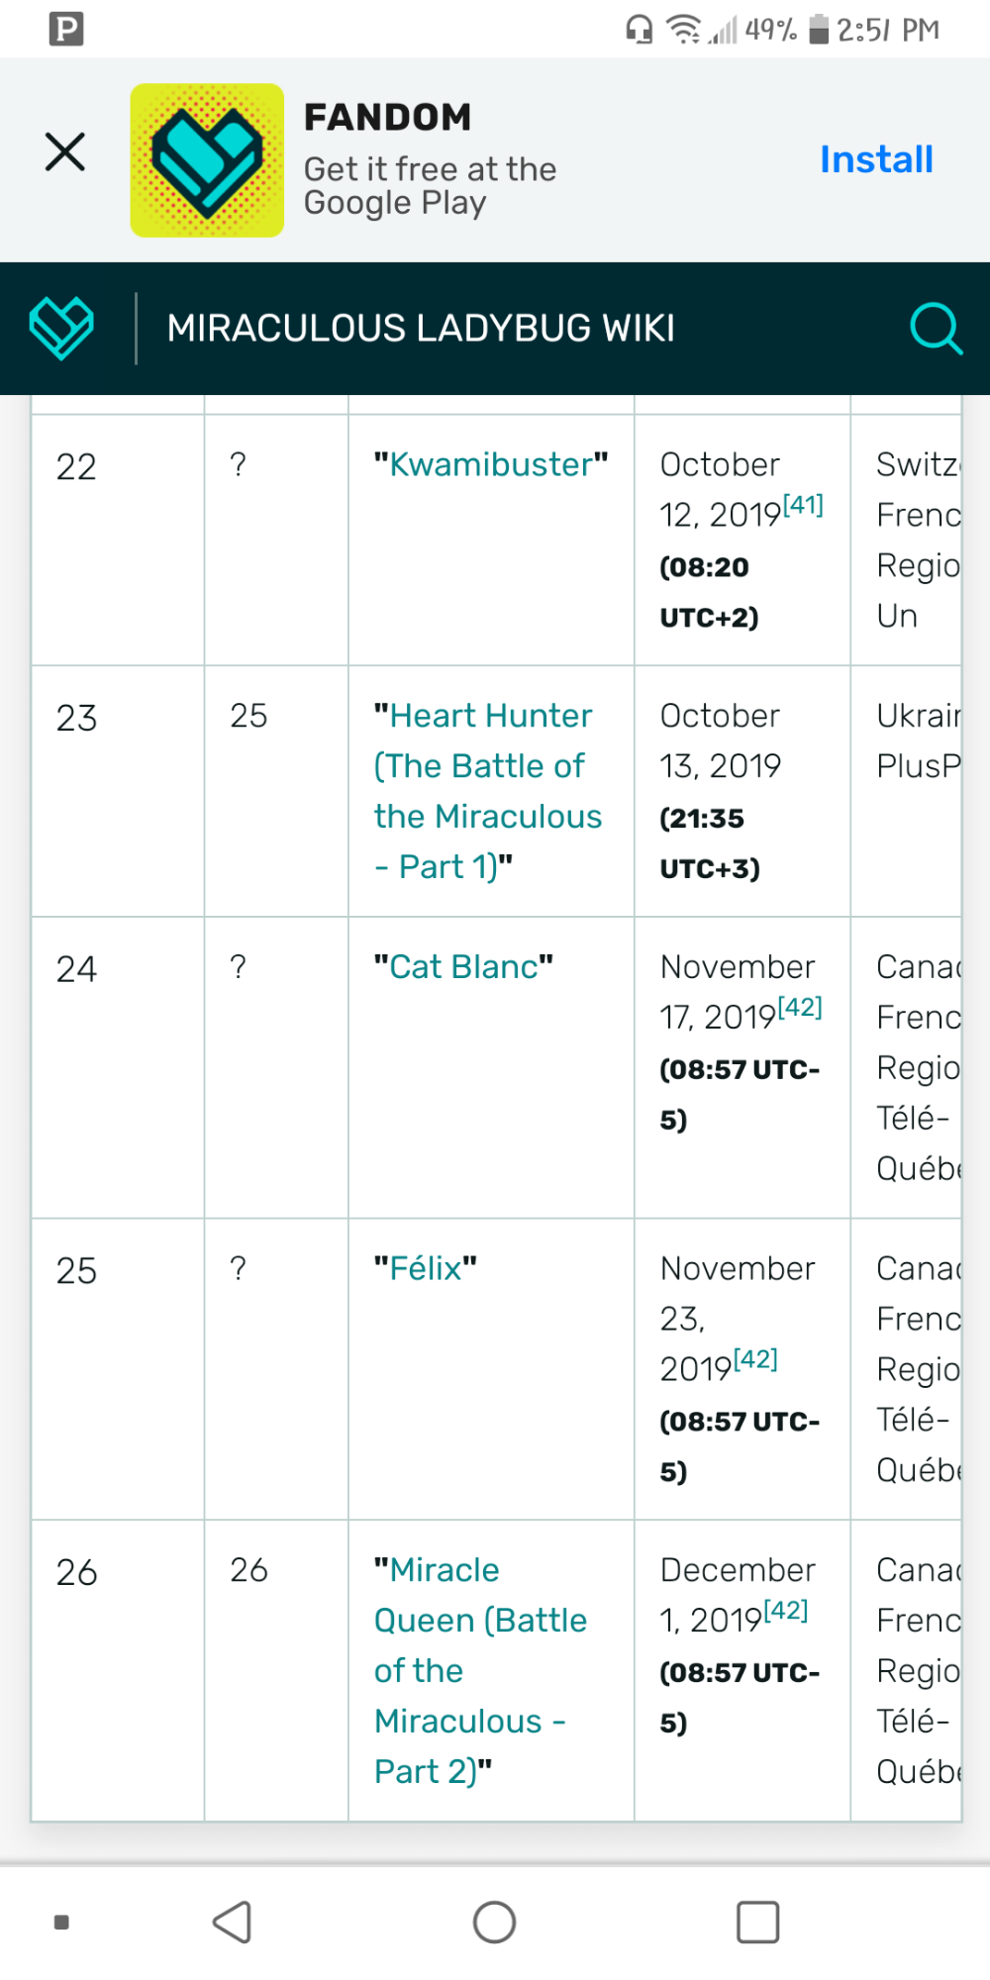990x1980 pixels.
Task: Tap the parking P notification icon
Action: tap(66, 29)
